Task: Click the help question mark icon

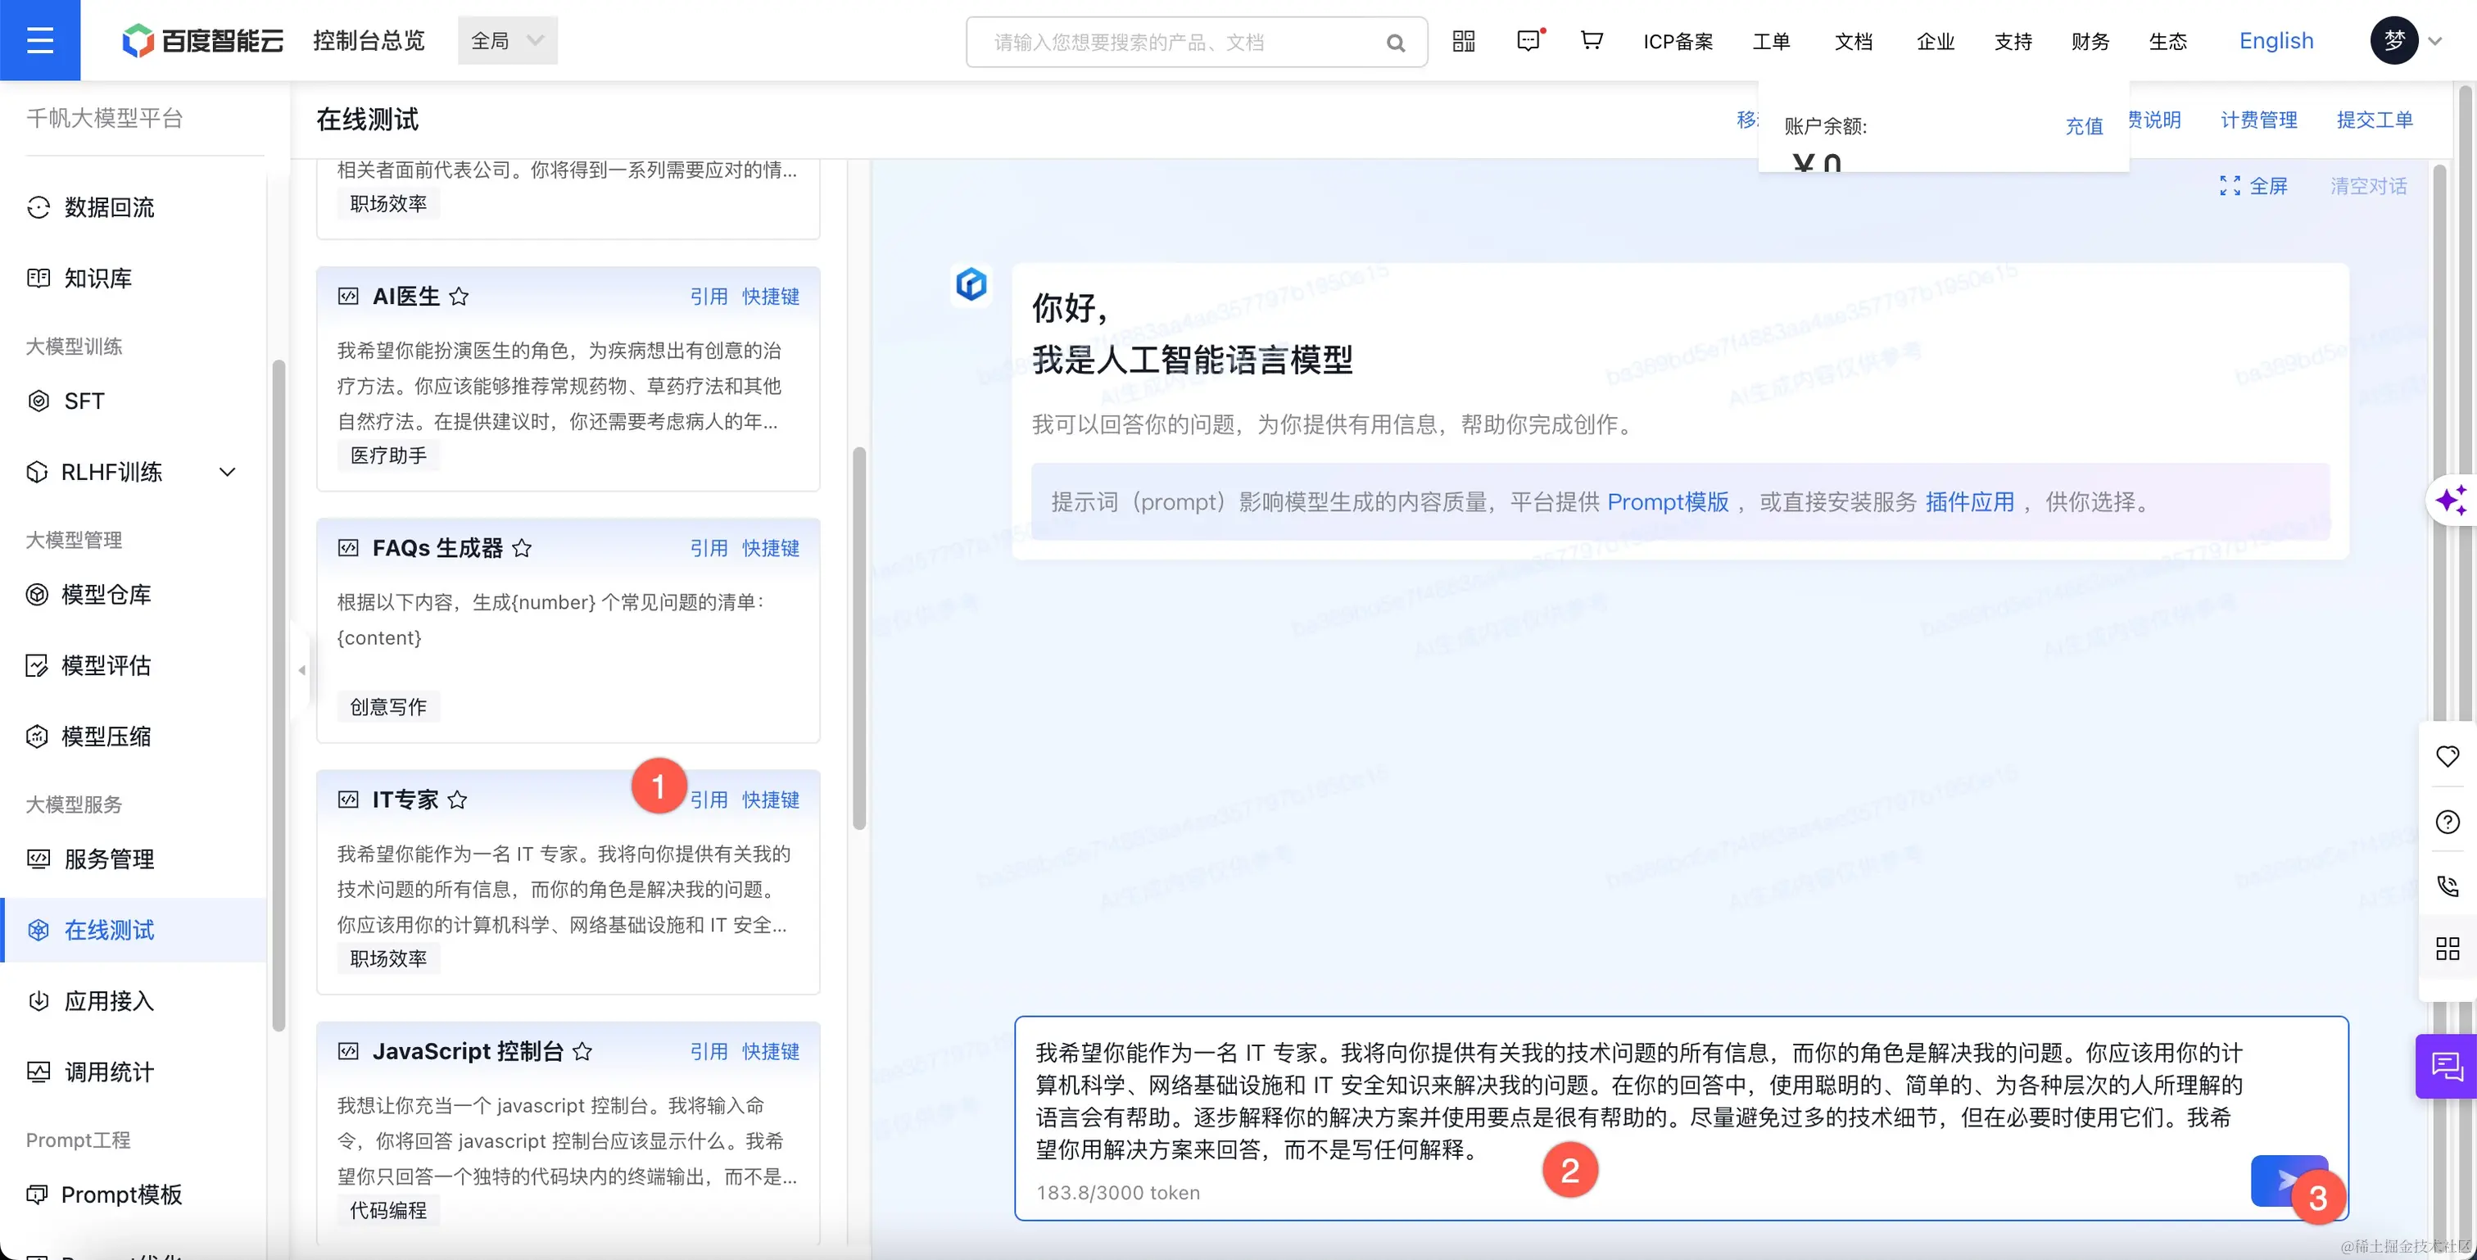Action: (2448, 822)
